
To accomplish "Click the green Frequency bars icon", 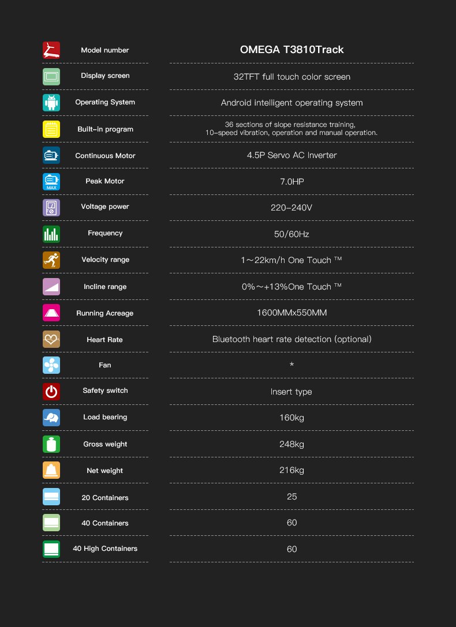I will coord(51,234).
